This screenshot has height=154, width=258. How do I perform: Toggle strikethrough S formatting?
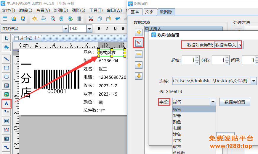pos(123,29)
